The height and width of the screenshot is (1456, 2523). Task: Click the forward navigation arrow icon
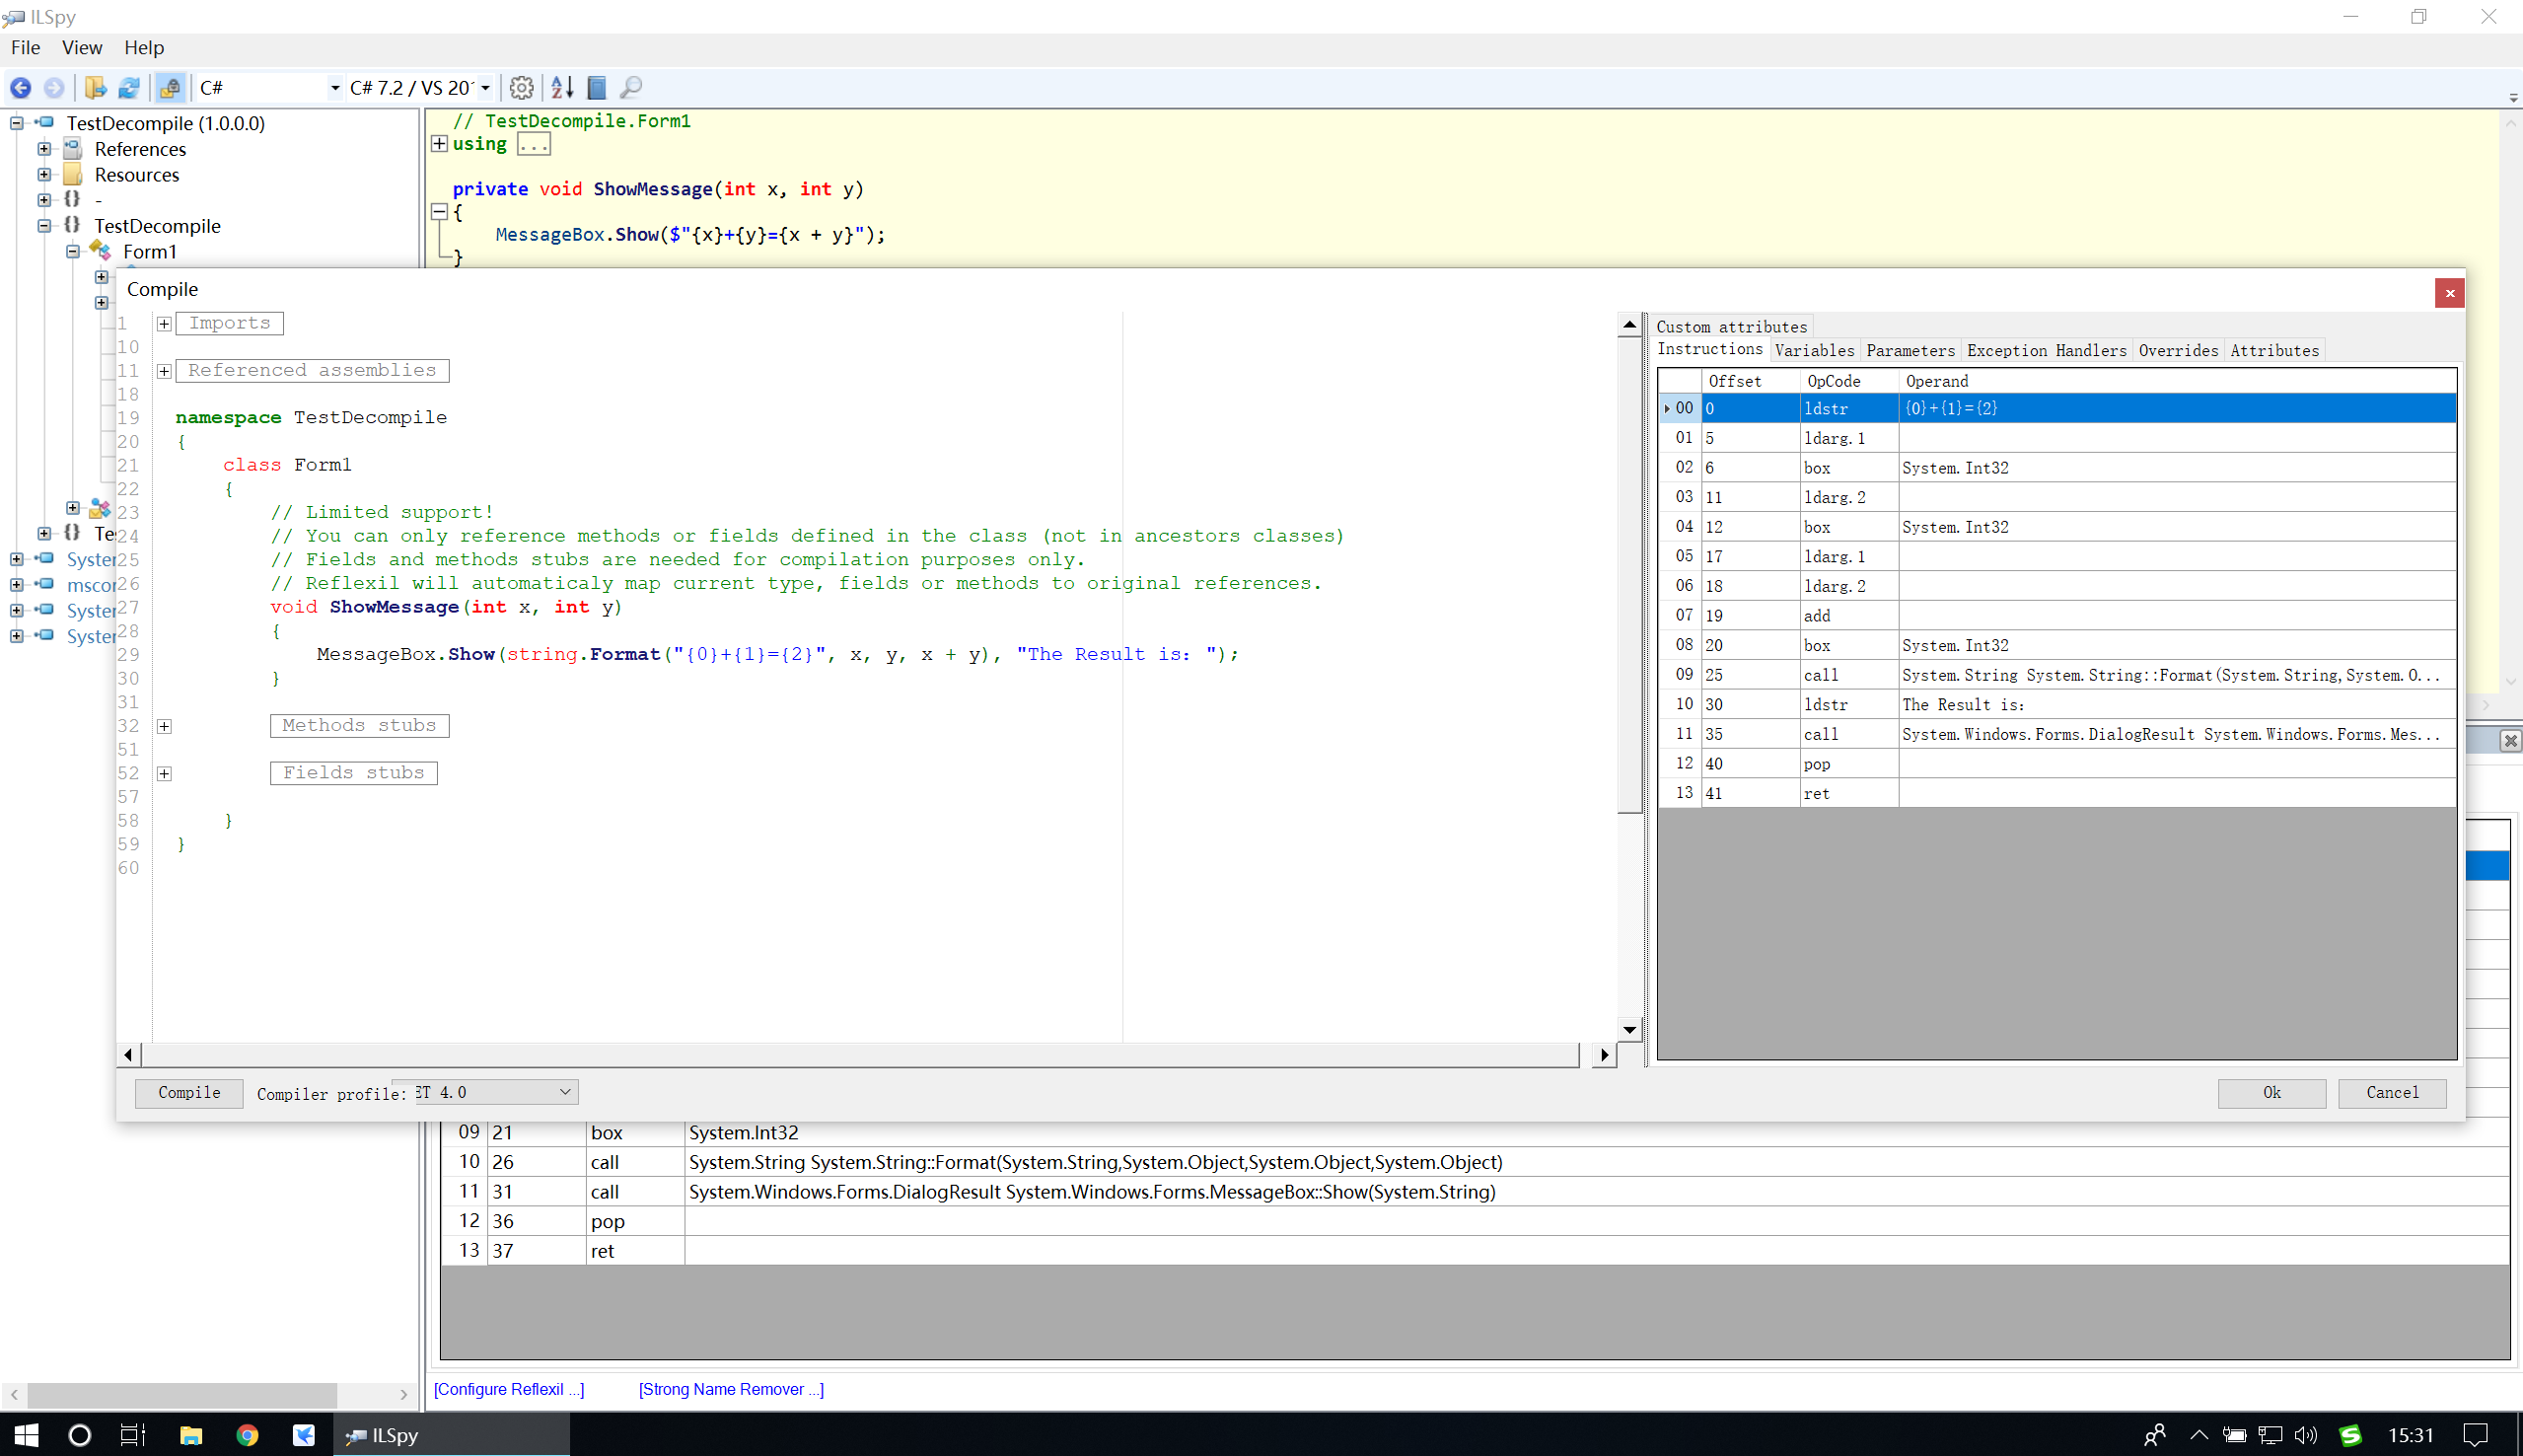click(52, 87)
